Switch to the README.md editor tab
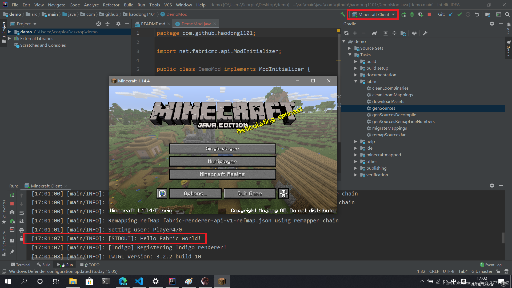The image size is (512, 288). [x=153, y=24]
